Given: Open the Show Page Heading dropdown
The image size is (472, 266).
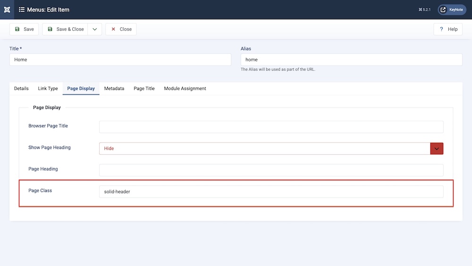Looking at the screenshot, I should pos(271,149).
